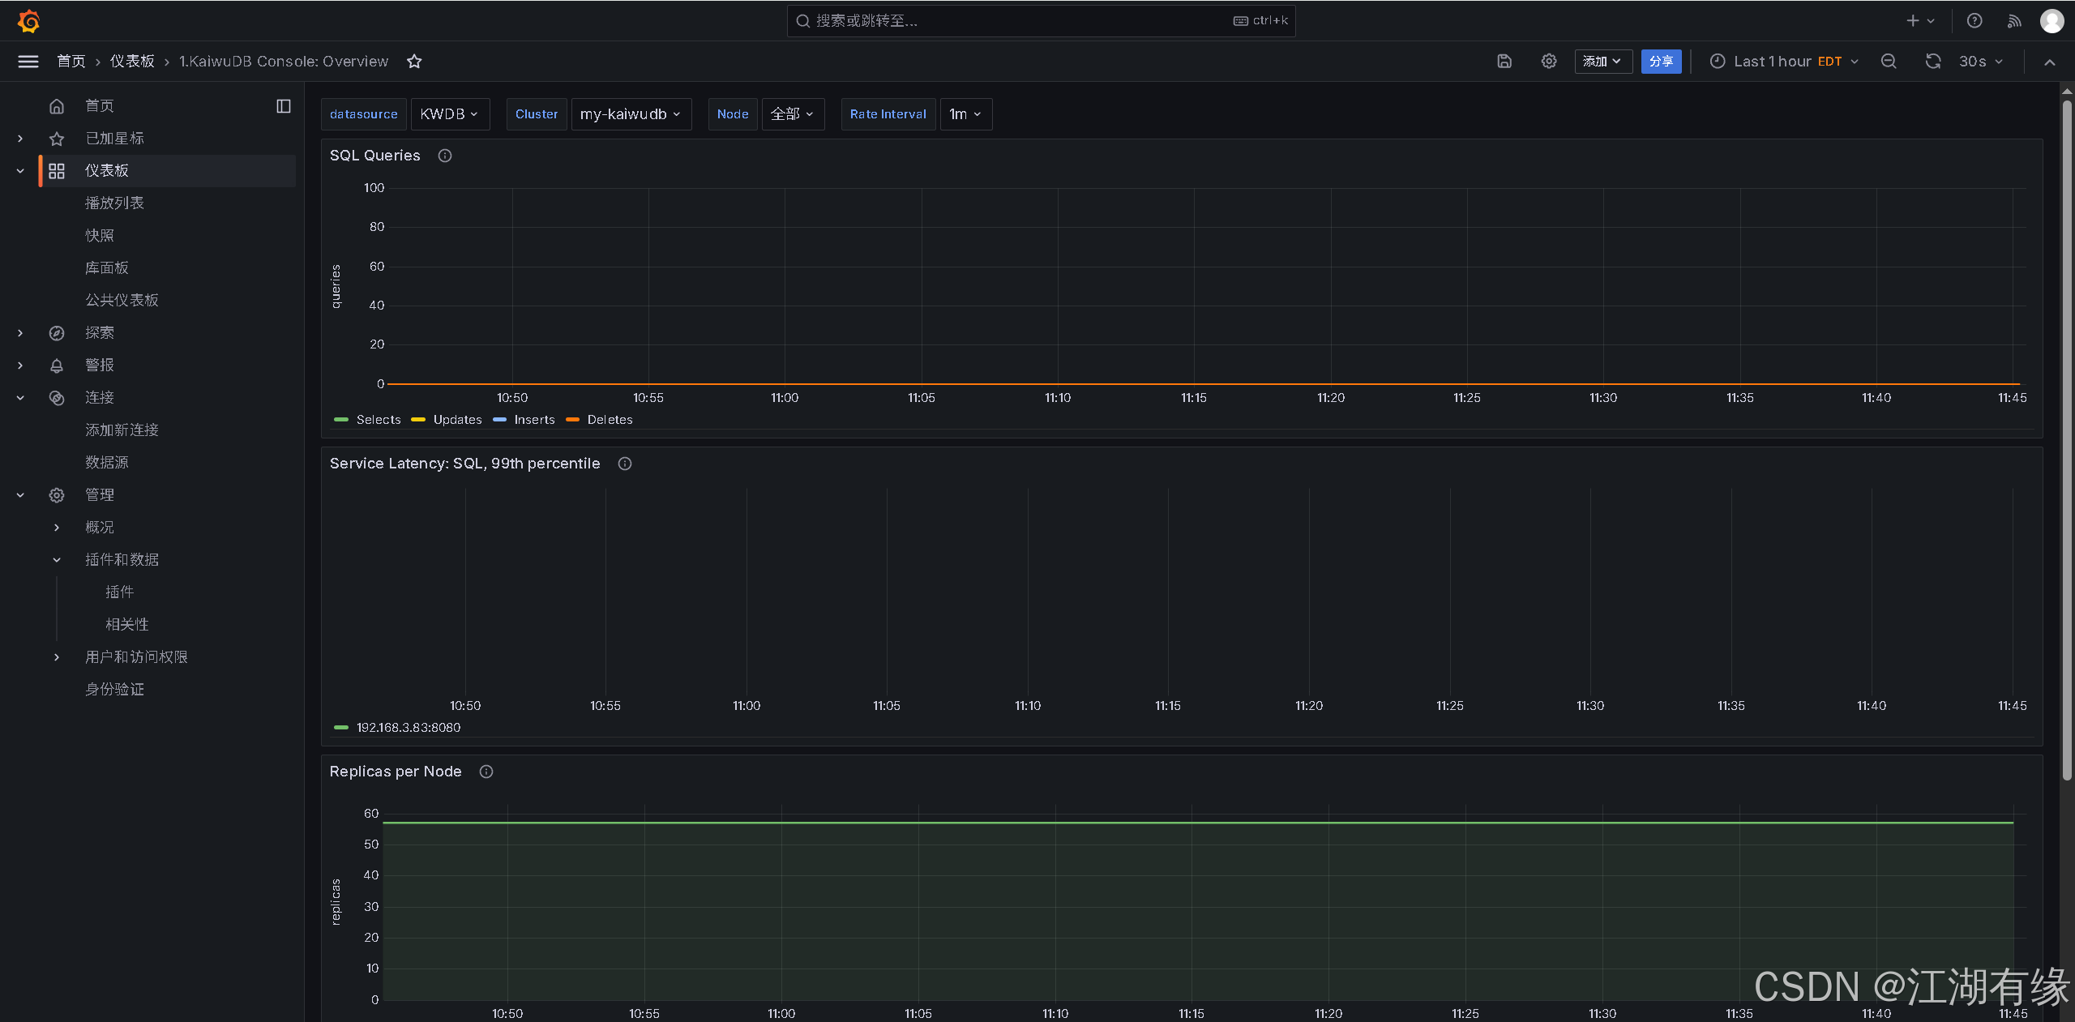Show SQL Queries panel info icon

point(445,156)
